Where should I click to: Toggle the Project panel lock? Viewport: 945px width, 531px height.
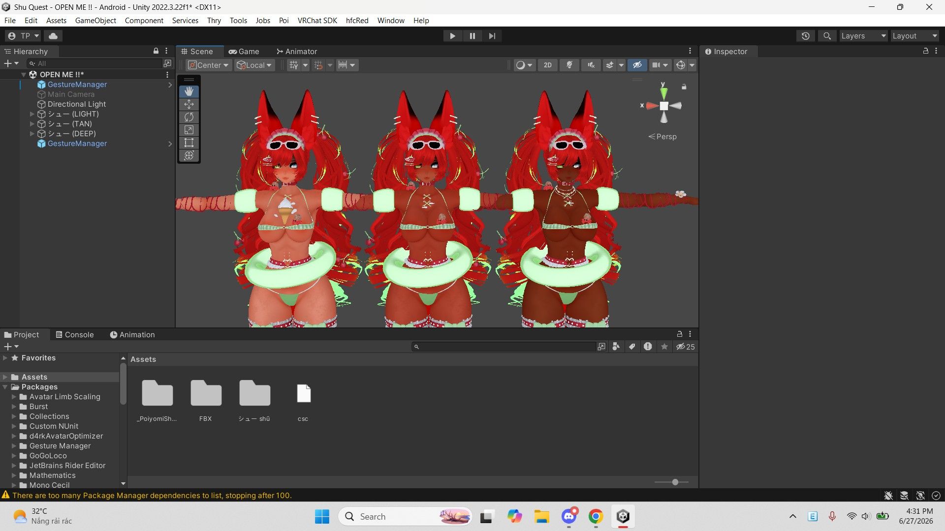click(x=679, y=334)
